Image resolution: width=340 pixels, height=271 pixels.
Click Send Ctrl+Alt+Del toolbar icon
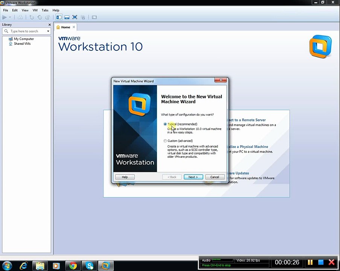point(20,17)
